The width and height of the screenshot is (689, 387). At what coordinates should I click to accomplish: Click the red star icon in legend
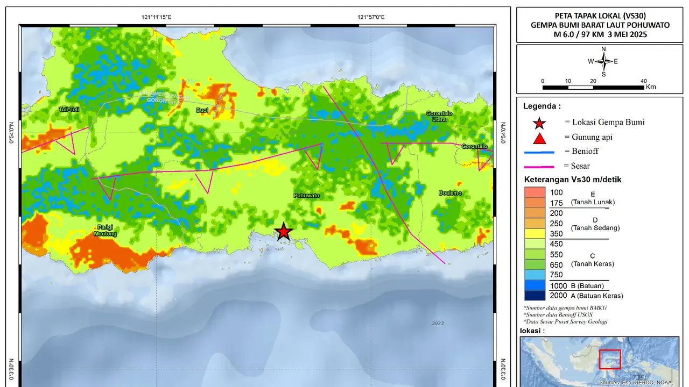tap(539, 123)
